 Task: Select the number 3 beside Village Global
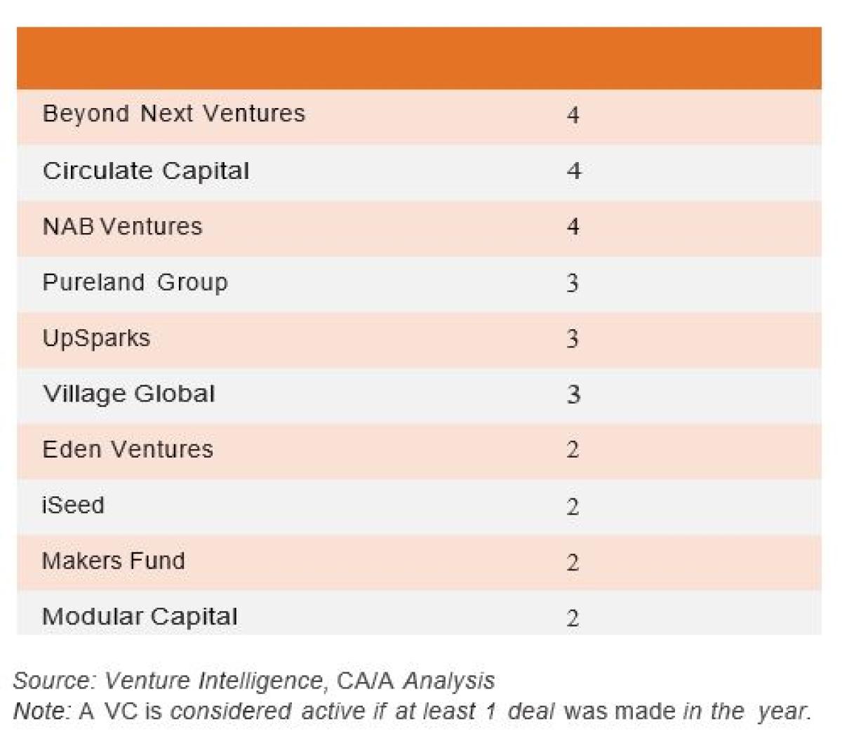pos(573,394)
